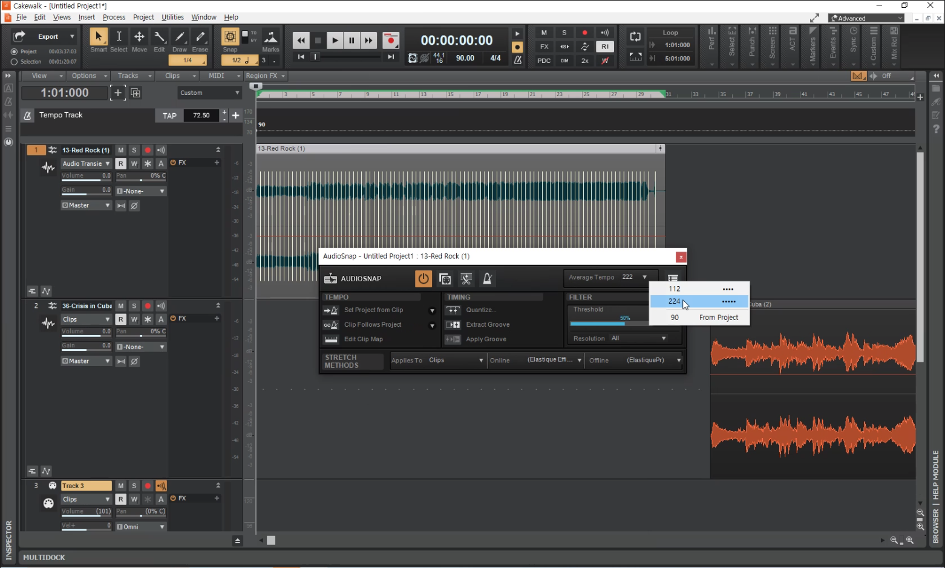Open the Audio Transient edit filter dropdown

click(x=87, y=164)
